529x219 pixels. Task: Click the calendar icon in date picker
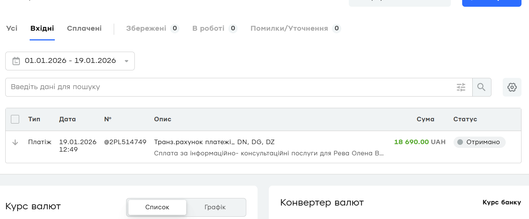tap(16, 61)
